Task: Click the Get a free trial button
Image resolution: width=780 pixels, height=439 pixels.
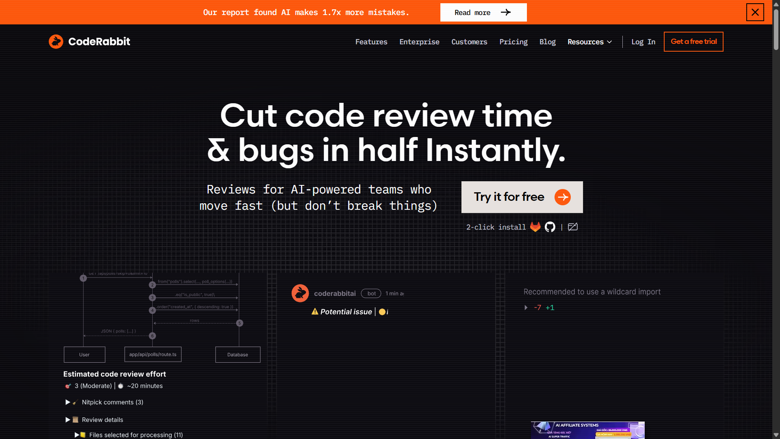Action: tap(693, 41)
